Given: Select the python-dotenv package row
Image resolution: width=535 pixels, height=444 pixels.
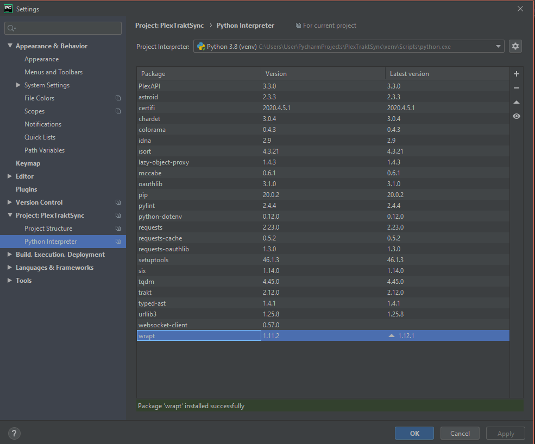Looking at the screenshot, I should tap(323, 217).
